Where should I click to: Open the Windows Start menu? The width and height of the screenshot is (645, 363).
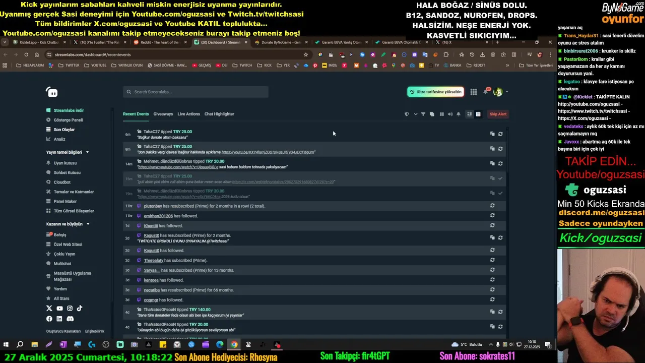6,345
